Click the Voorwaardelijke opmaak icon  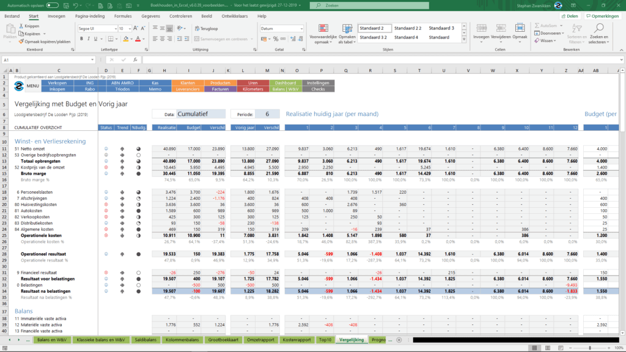click(323, 29)
